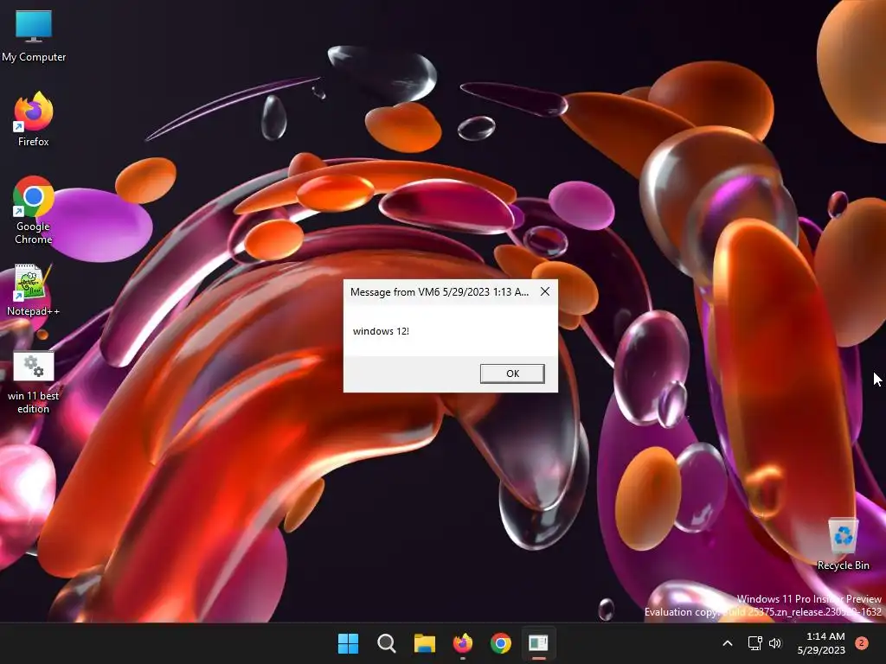Open volume control in system tray
This screenshot has width=886, height=664.
pyautogui.click(x=775, y=643)
